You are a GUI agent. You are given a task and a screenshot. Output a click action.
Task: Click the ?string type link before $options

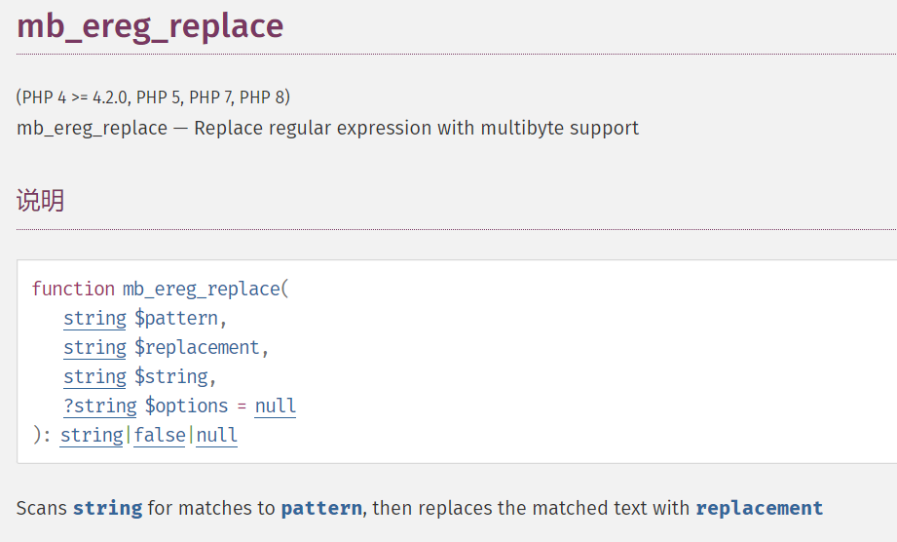100,406
